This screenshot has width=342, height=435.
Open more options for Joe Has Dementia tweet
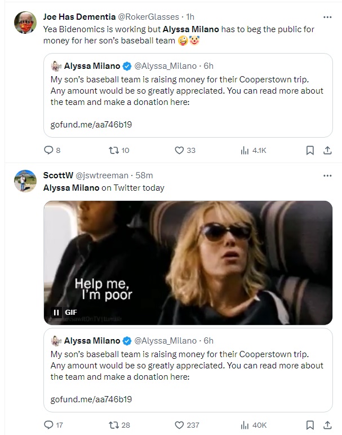(327, 17)
